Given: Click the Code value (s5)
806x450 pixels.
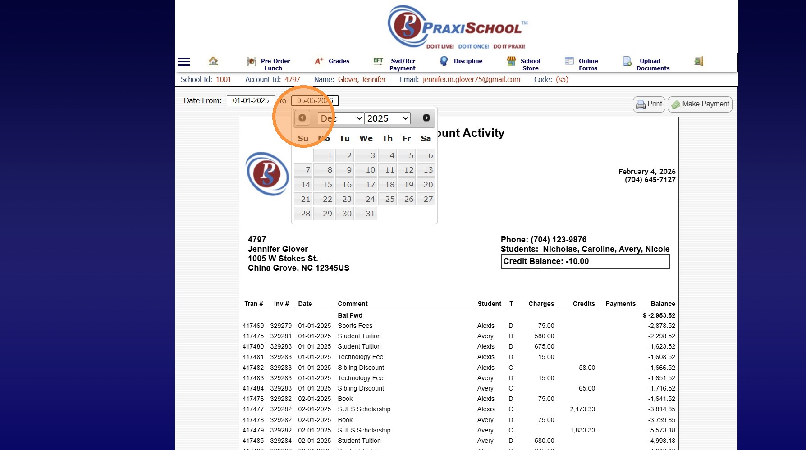Looking at the screenshot, I should [x=562, y=79].
